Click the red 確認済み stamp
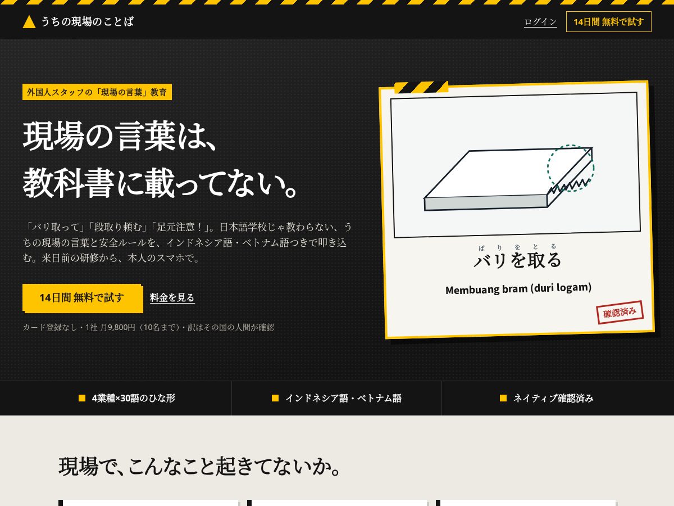The image size is (674, 506). (620, 312)
